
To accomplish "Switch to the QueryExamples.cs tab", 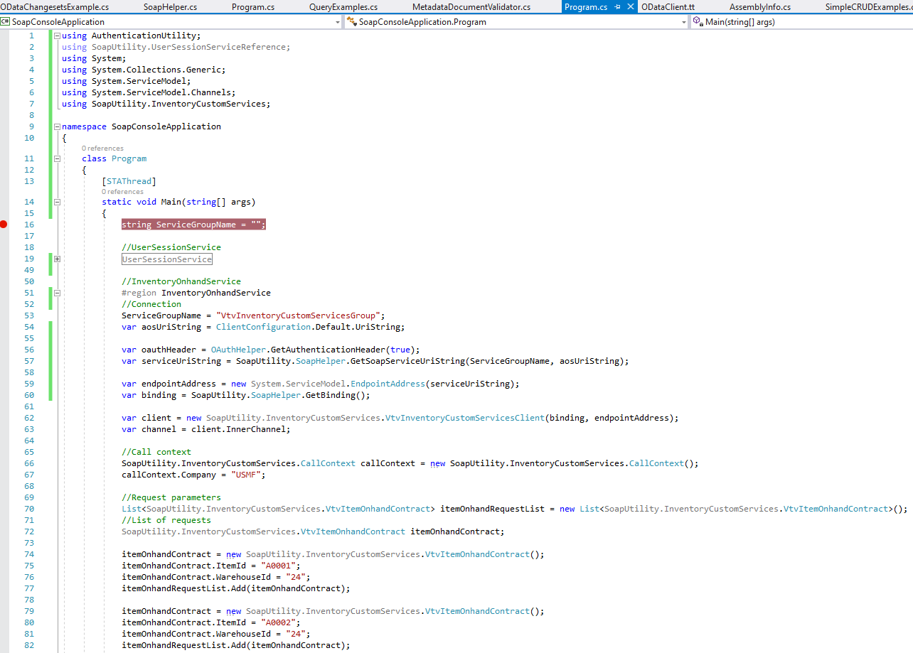I will point(343,6).
